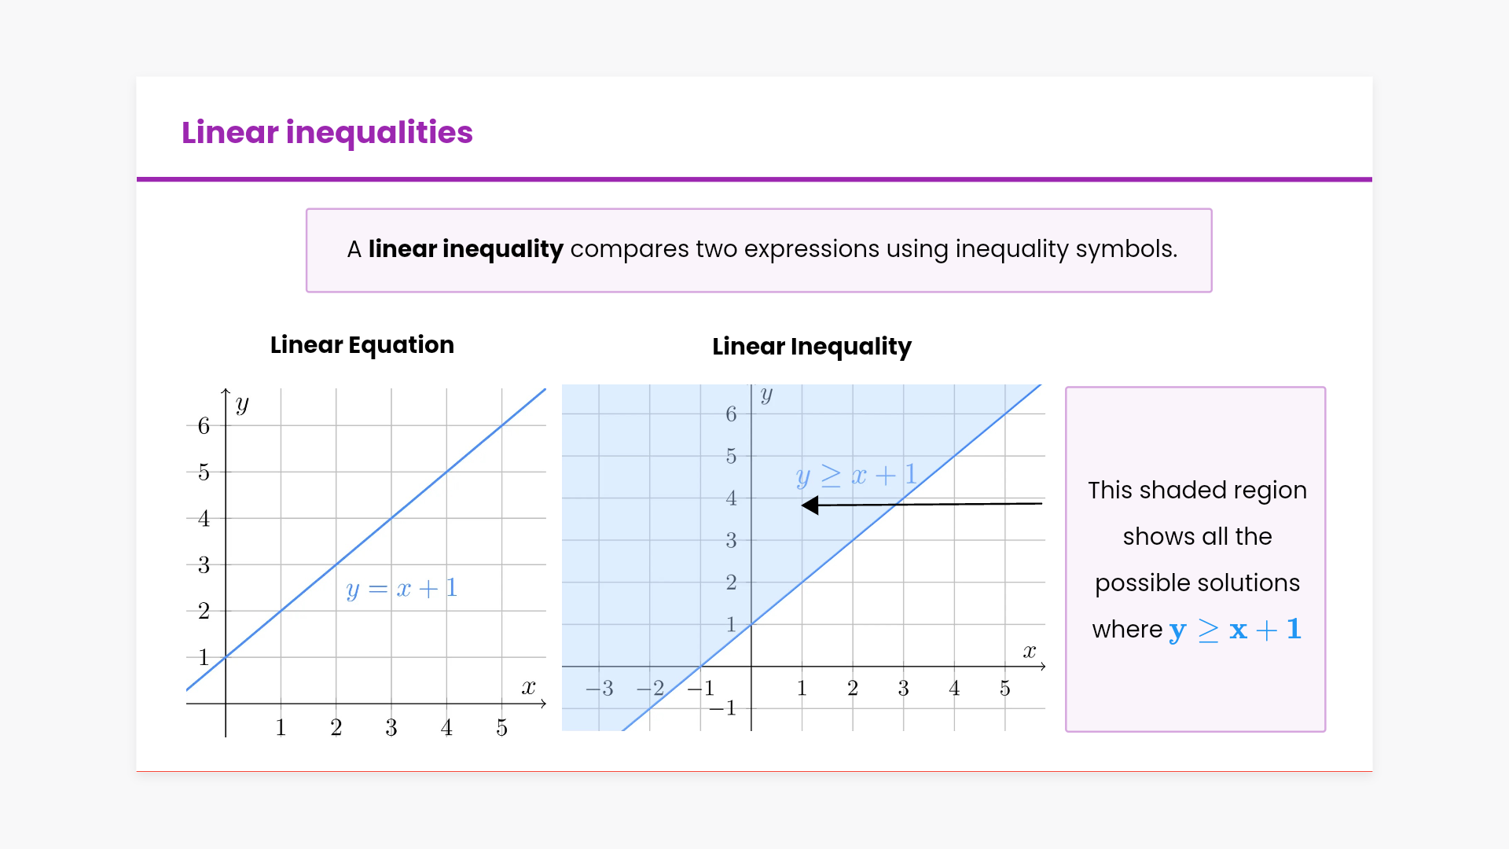Select the bold "linear inequality" definition term
Viewport: 1509px width, 849px height.
pyautogui.click(x=465, y=249)
